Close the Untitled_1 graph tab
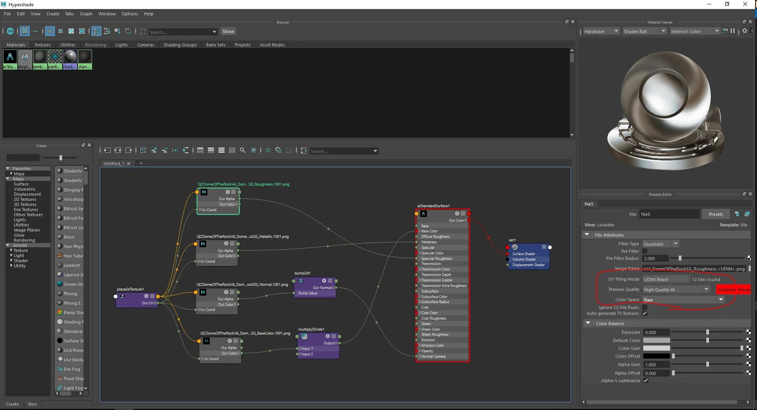 coord(128,164)
